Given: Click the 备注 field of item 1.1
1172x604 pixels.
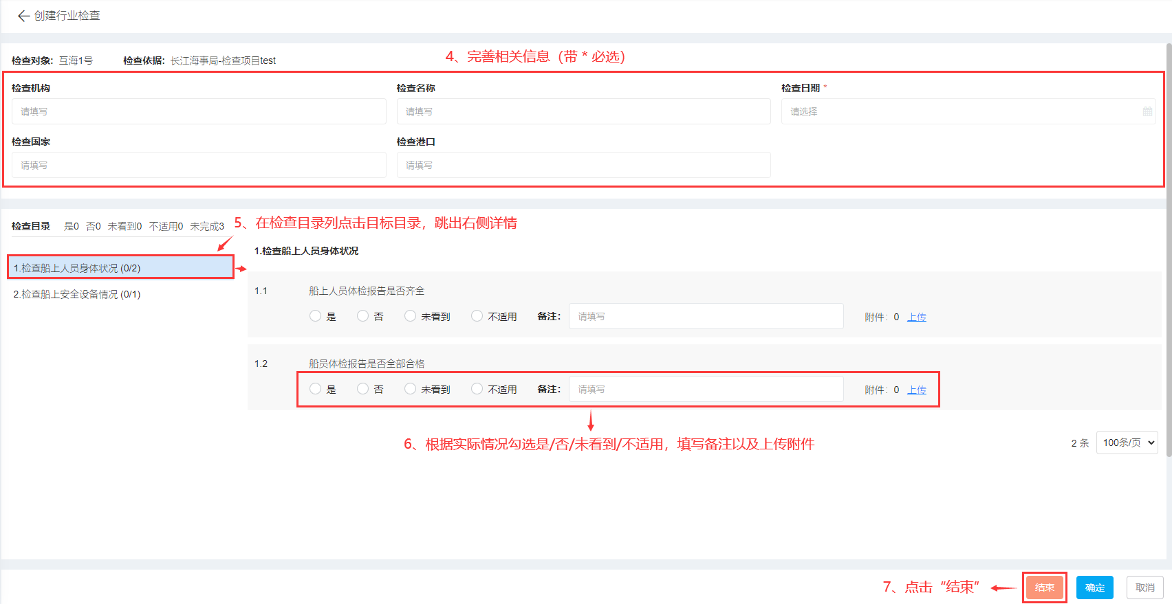Looking at the screenshot, I should click(706, 316).
